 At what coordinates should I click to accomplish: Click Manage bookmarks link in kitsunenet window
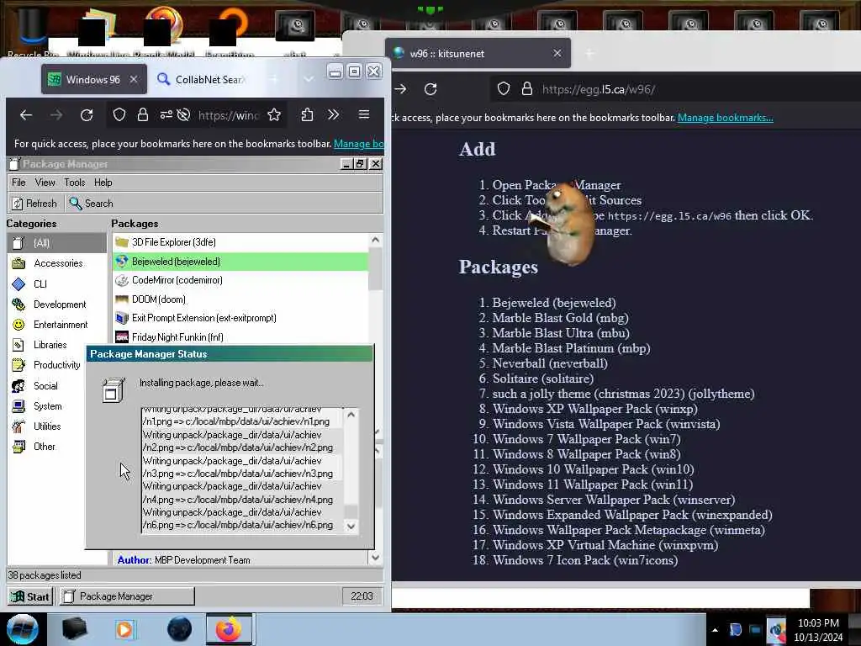click(x=726, y=118)
